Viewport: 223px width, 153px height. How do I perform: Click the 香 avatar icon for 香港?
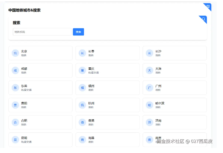coord(82,122)
